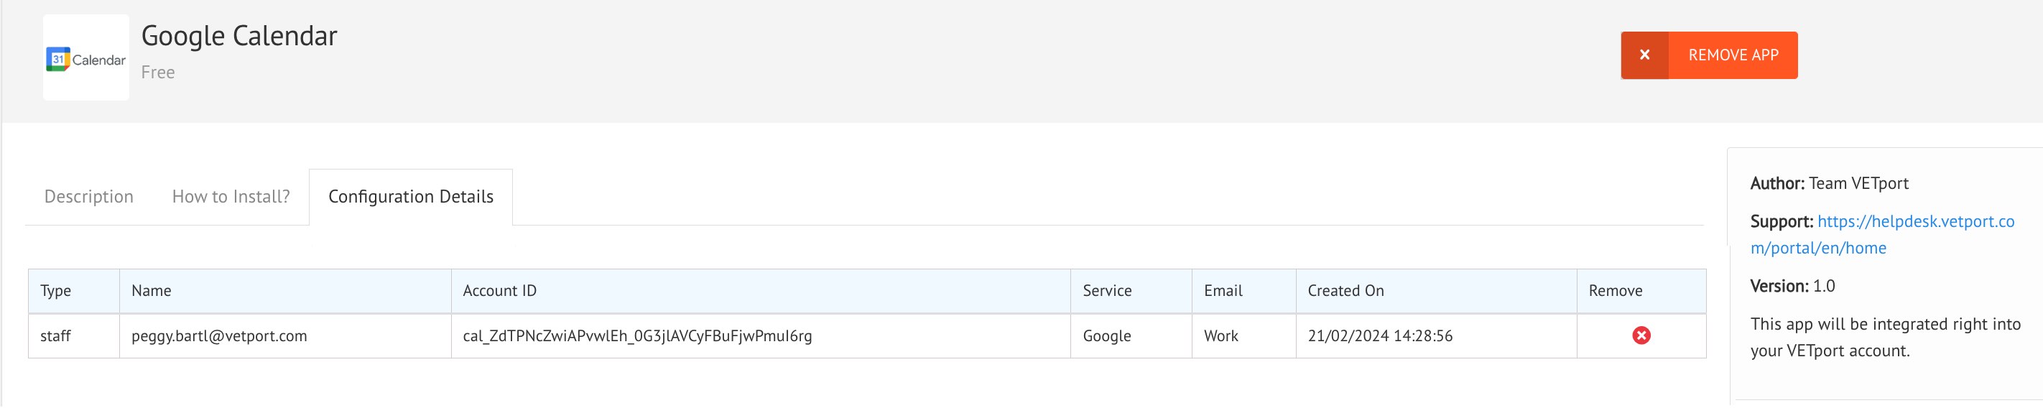Click the red remove icon in staff row

(1641, 335)
